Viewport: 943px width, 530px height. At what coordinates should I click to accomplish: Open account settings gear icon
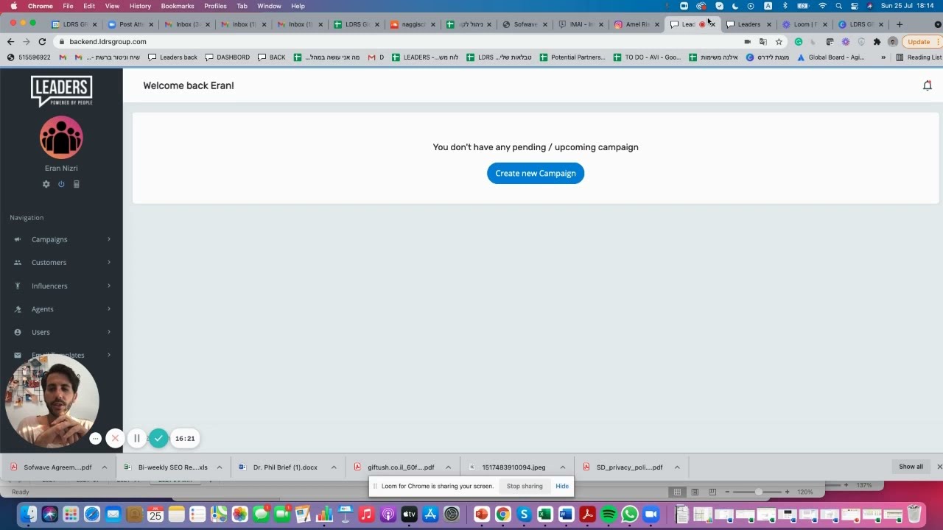pos(46,184)
